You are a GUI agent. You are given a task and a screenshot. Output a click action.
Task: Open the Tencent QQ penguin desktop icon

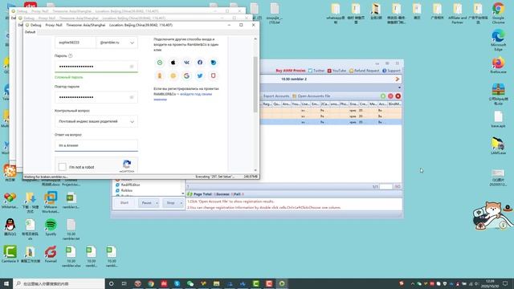coord(10,227)
